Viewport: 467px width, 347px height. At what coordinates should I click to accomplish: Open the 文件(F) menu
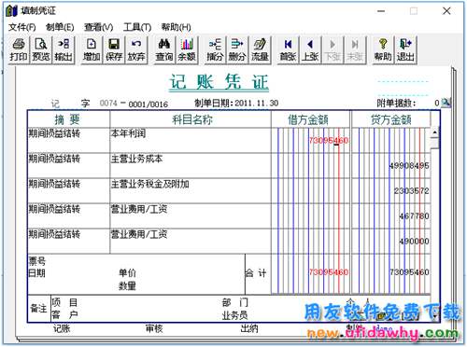click(22, 27)
